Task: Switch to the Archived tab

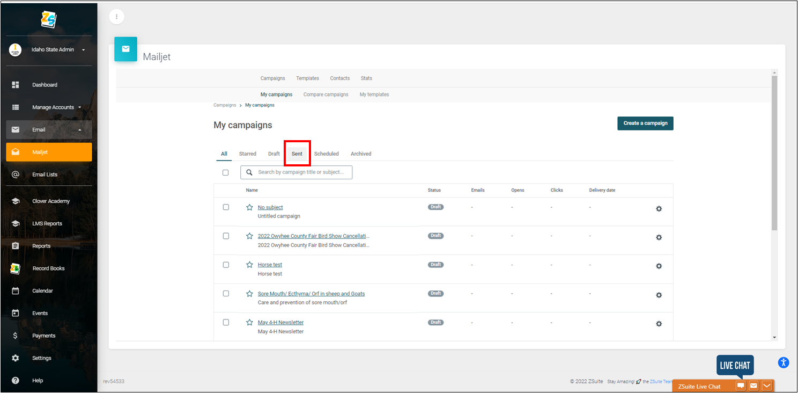Action: click(361, 154)
